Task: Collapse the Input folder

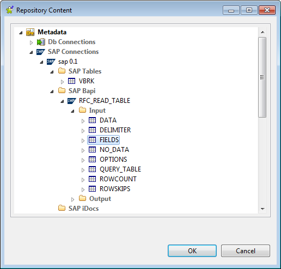Action: [72, 111]
